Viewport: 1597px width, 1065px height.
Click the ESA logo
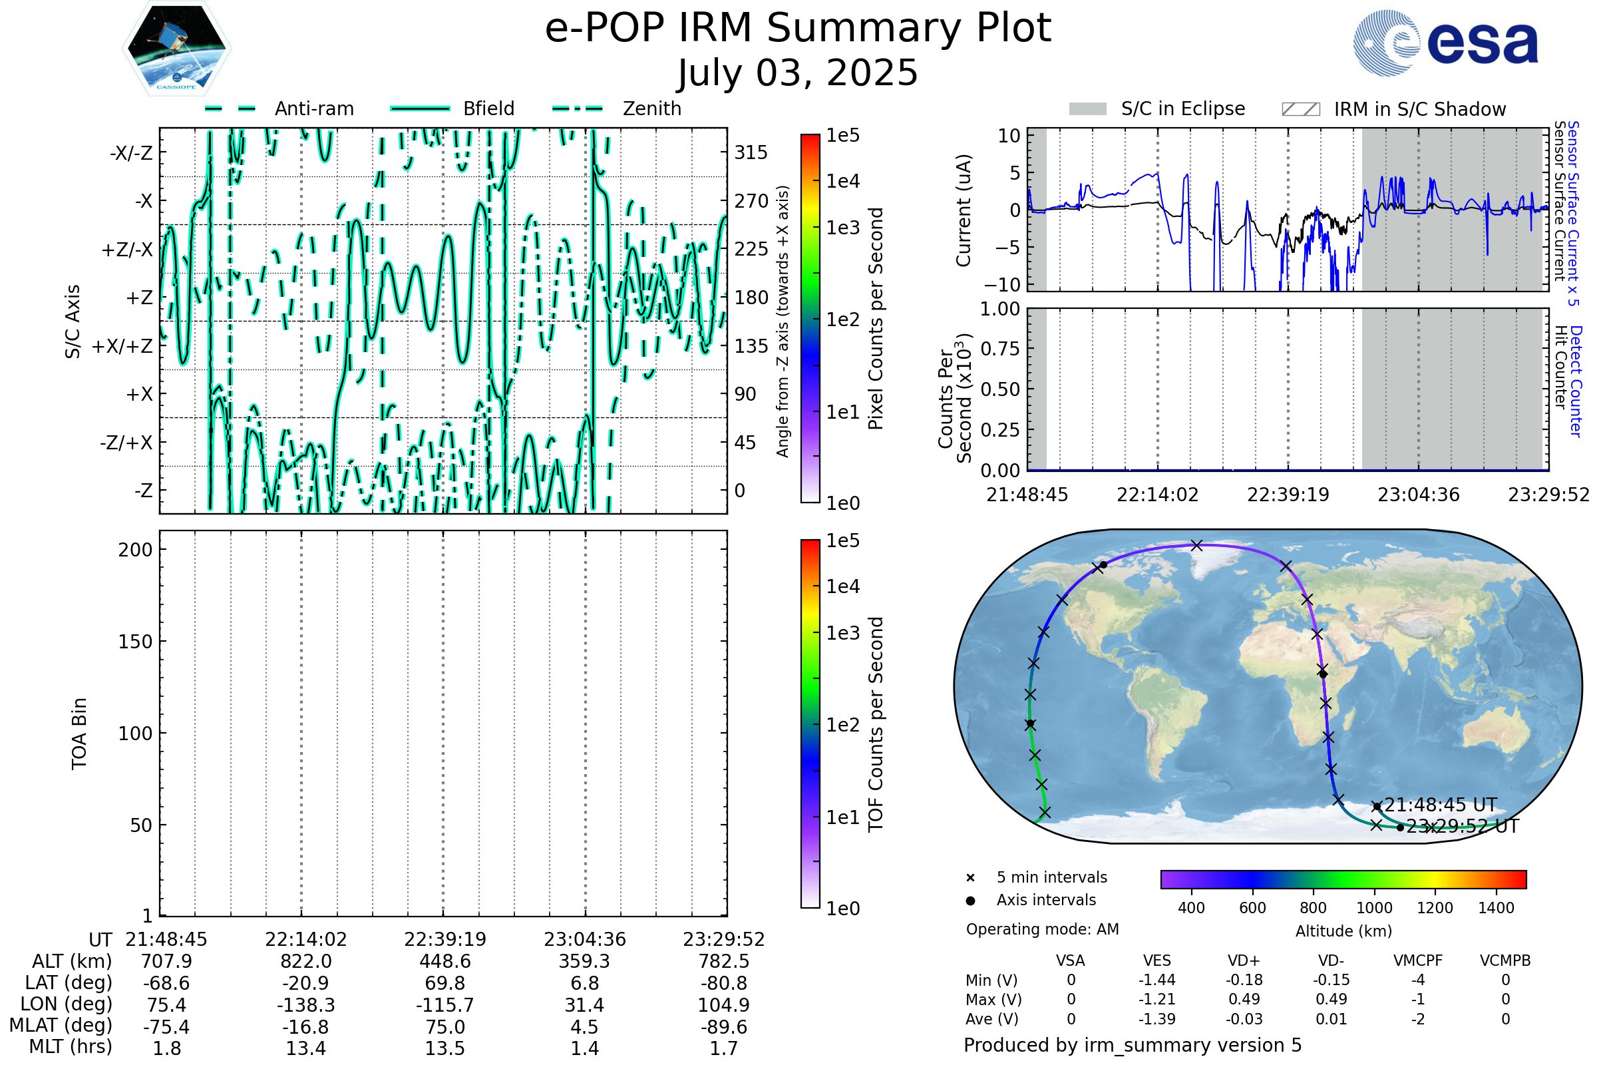tap(1446, 43)
